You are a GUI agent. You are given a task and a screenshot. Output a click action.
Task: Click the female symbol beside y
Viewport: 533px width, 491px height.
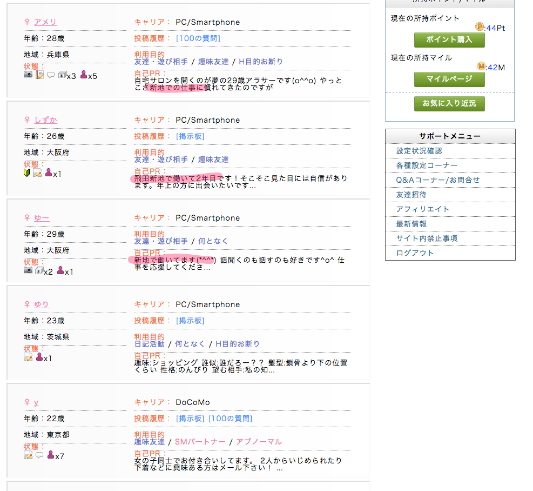(27, 402)
